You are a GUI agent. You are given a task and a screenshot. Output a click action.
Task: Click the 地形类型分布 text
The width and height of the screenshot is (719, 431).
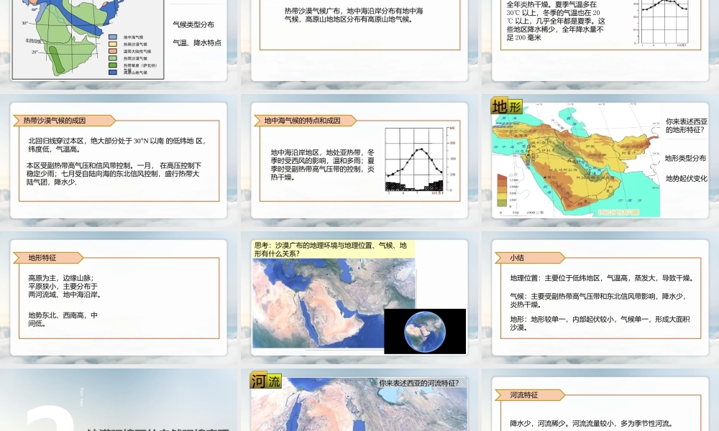click(685, 158)
